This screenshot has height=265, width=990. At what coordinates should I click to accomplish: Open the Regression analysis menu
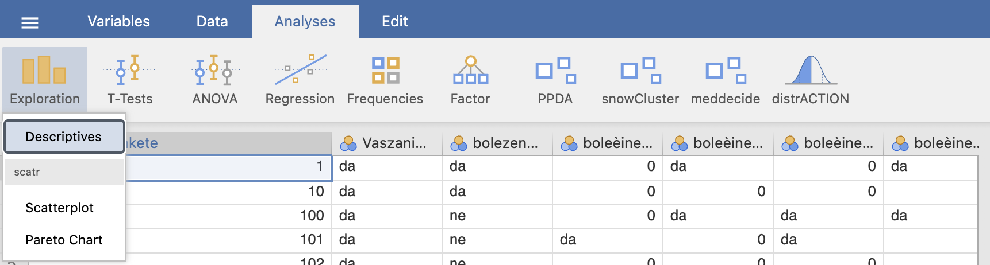pos(300,80)
